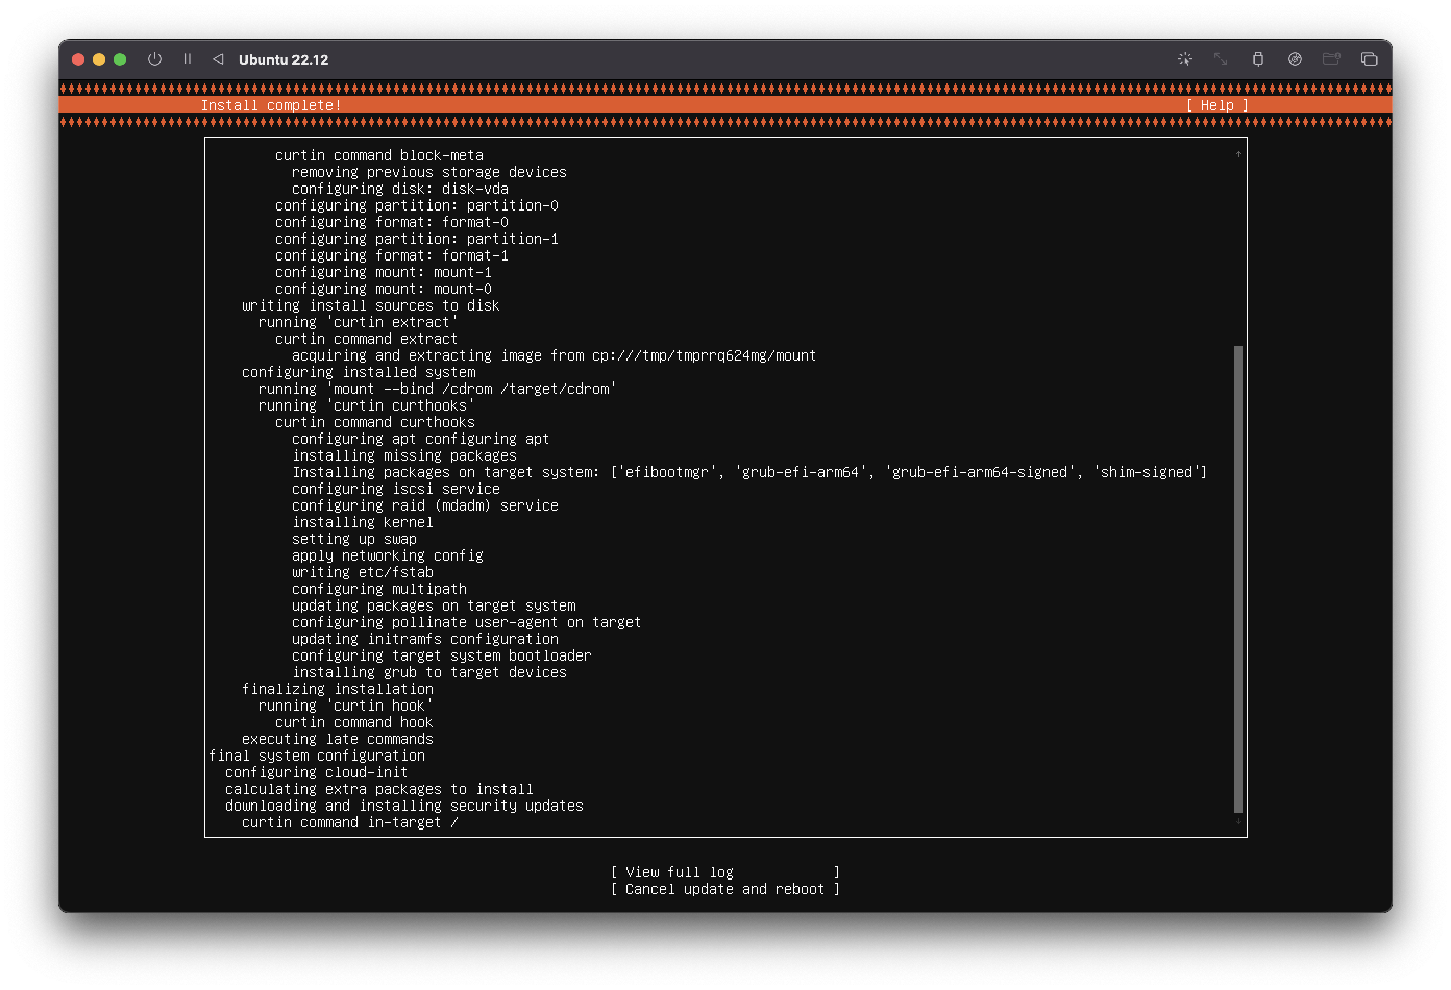This screenshot has width=1451, height=990.
Task: Pause the virtual machine
Action: pos(187,59)
